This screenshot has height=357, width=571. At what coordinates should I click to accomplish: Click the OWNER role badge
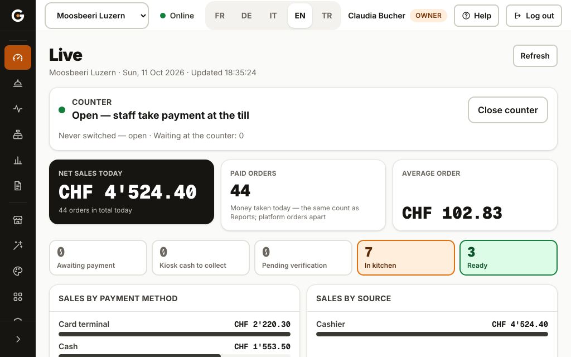click(428, 16)
